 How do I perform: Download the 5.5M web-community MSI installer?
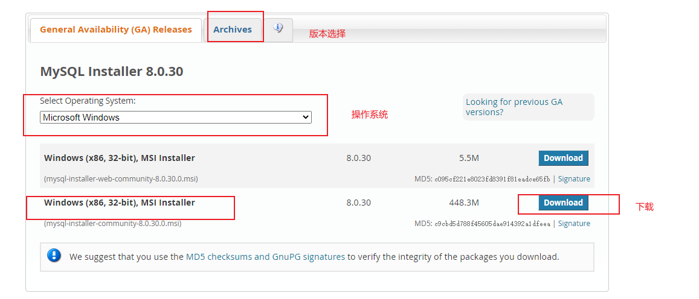(564, 158)
